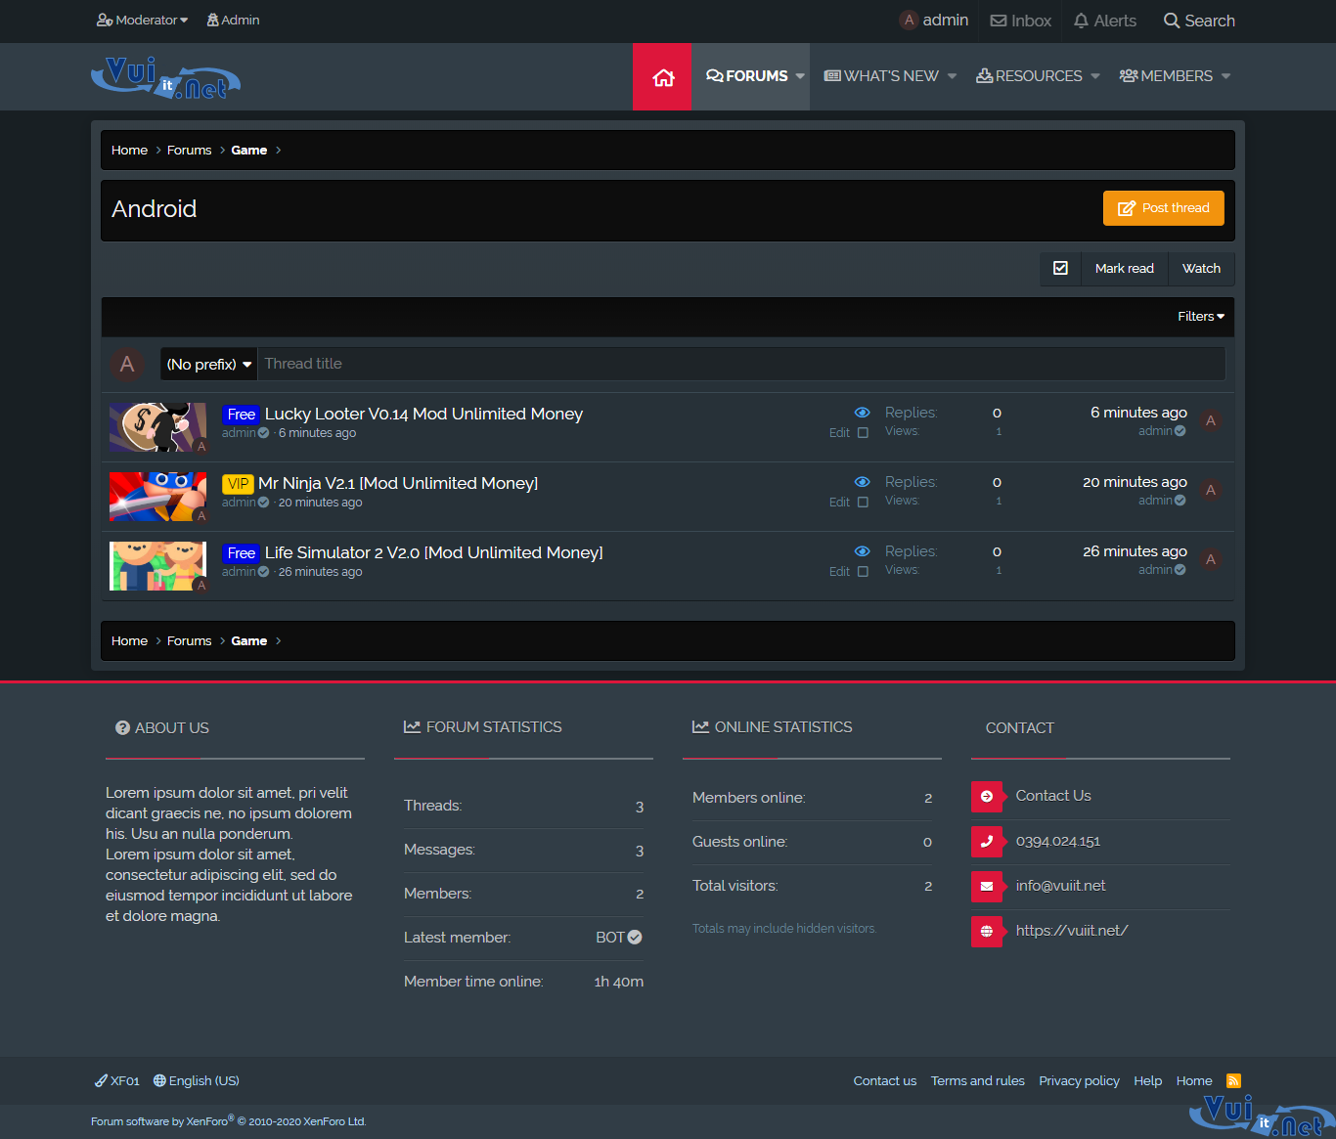Click Edit on Life Simulator thread
Screen dimensions: 1336x1139
click(x=839, y=572)
